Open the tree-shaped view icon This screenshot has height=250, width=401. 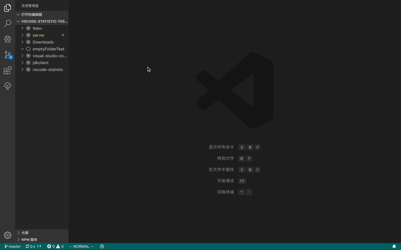tap(7, 86)
